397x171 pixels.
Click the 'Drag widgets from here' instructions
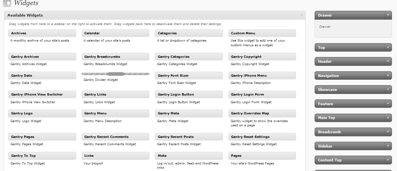pos(115,24)
